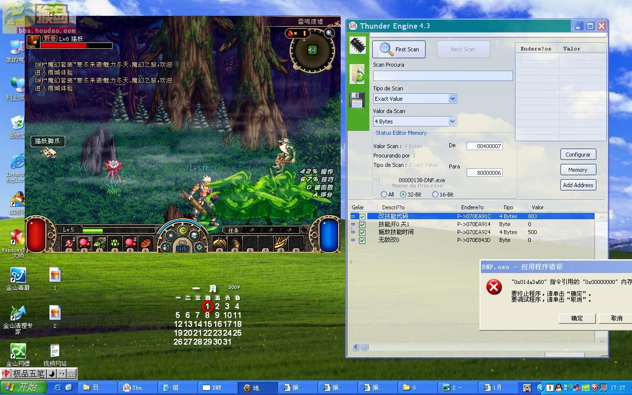Click the moon icon on the input bar

(51, 374)
